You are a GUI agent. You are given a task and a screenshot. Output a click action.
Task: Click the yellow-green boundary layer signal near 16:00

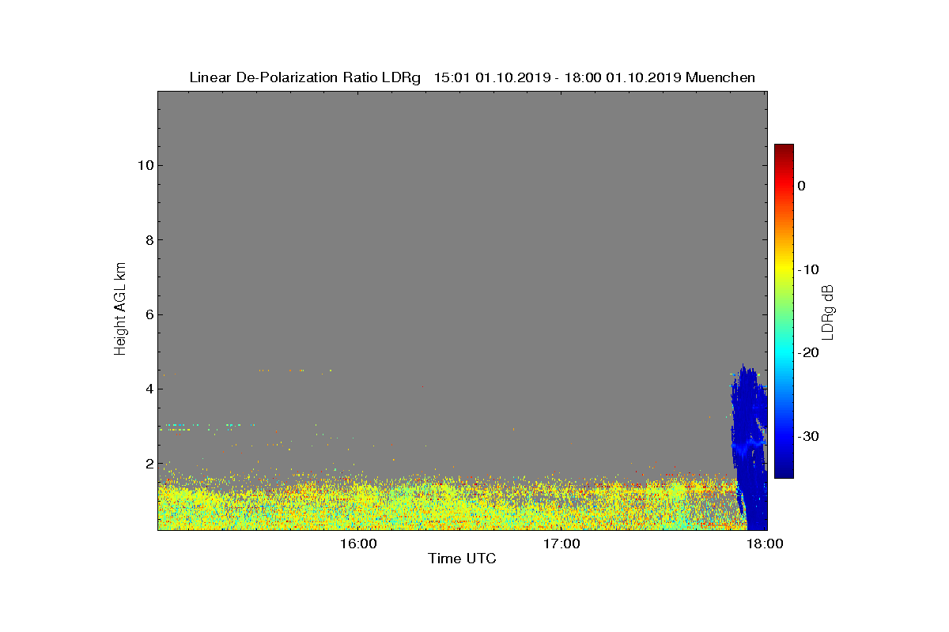tap(360, 506)
